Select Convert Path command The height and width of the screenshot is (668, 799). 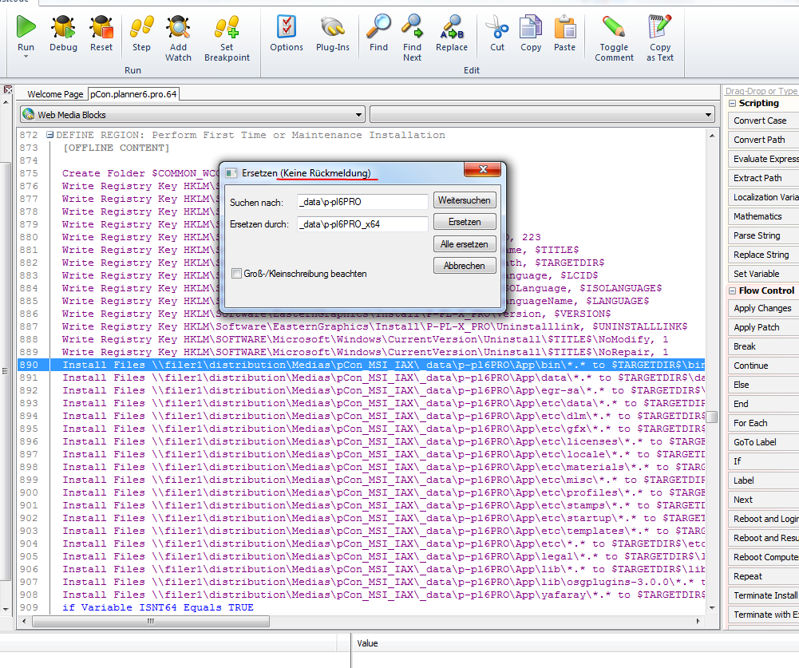(x=763, y=140)
